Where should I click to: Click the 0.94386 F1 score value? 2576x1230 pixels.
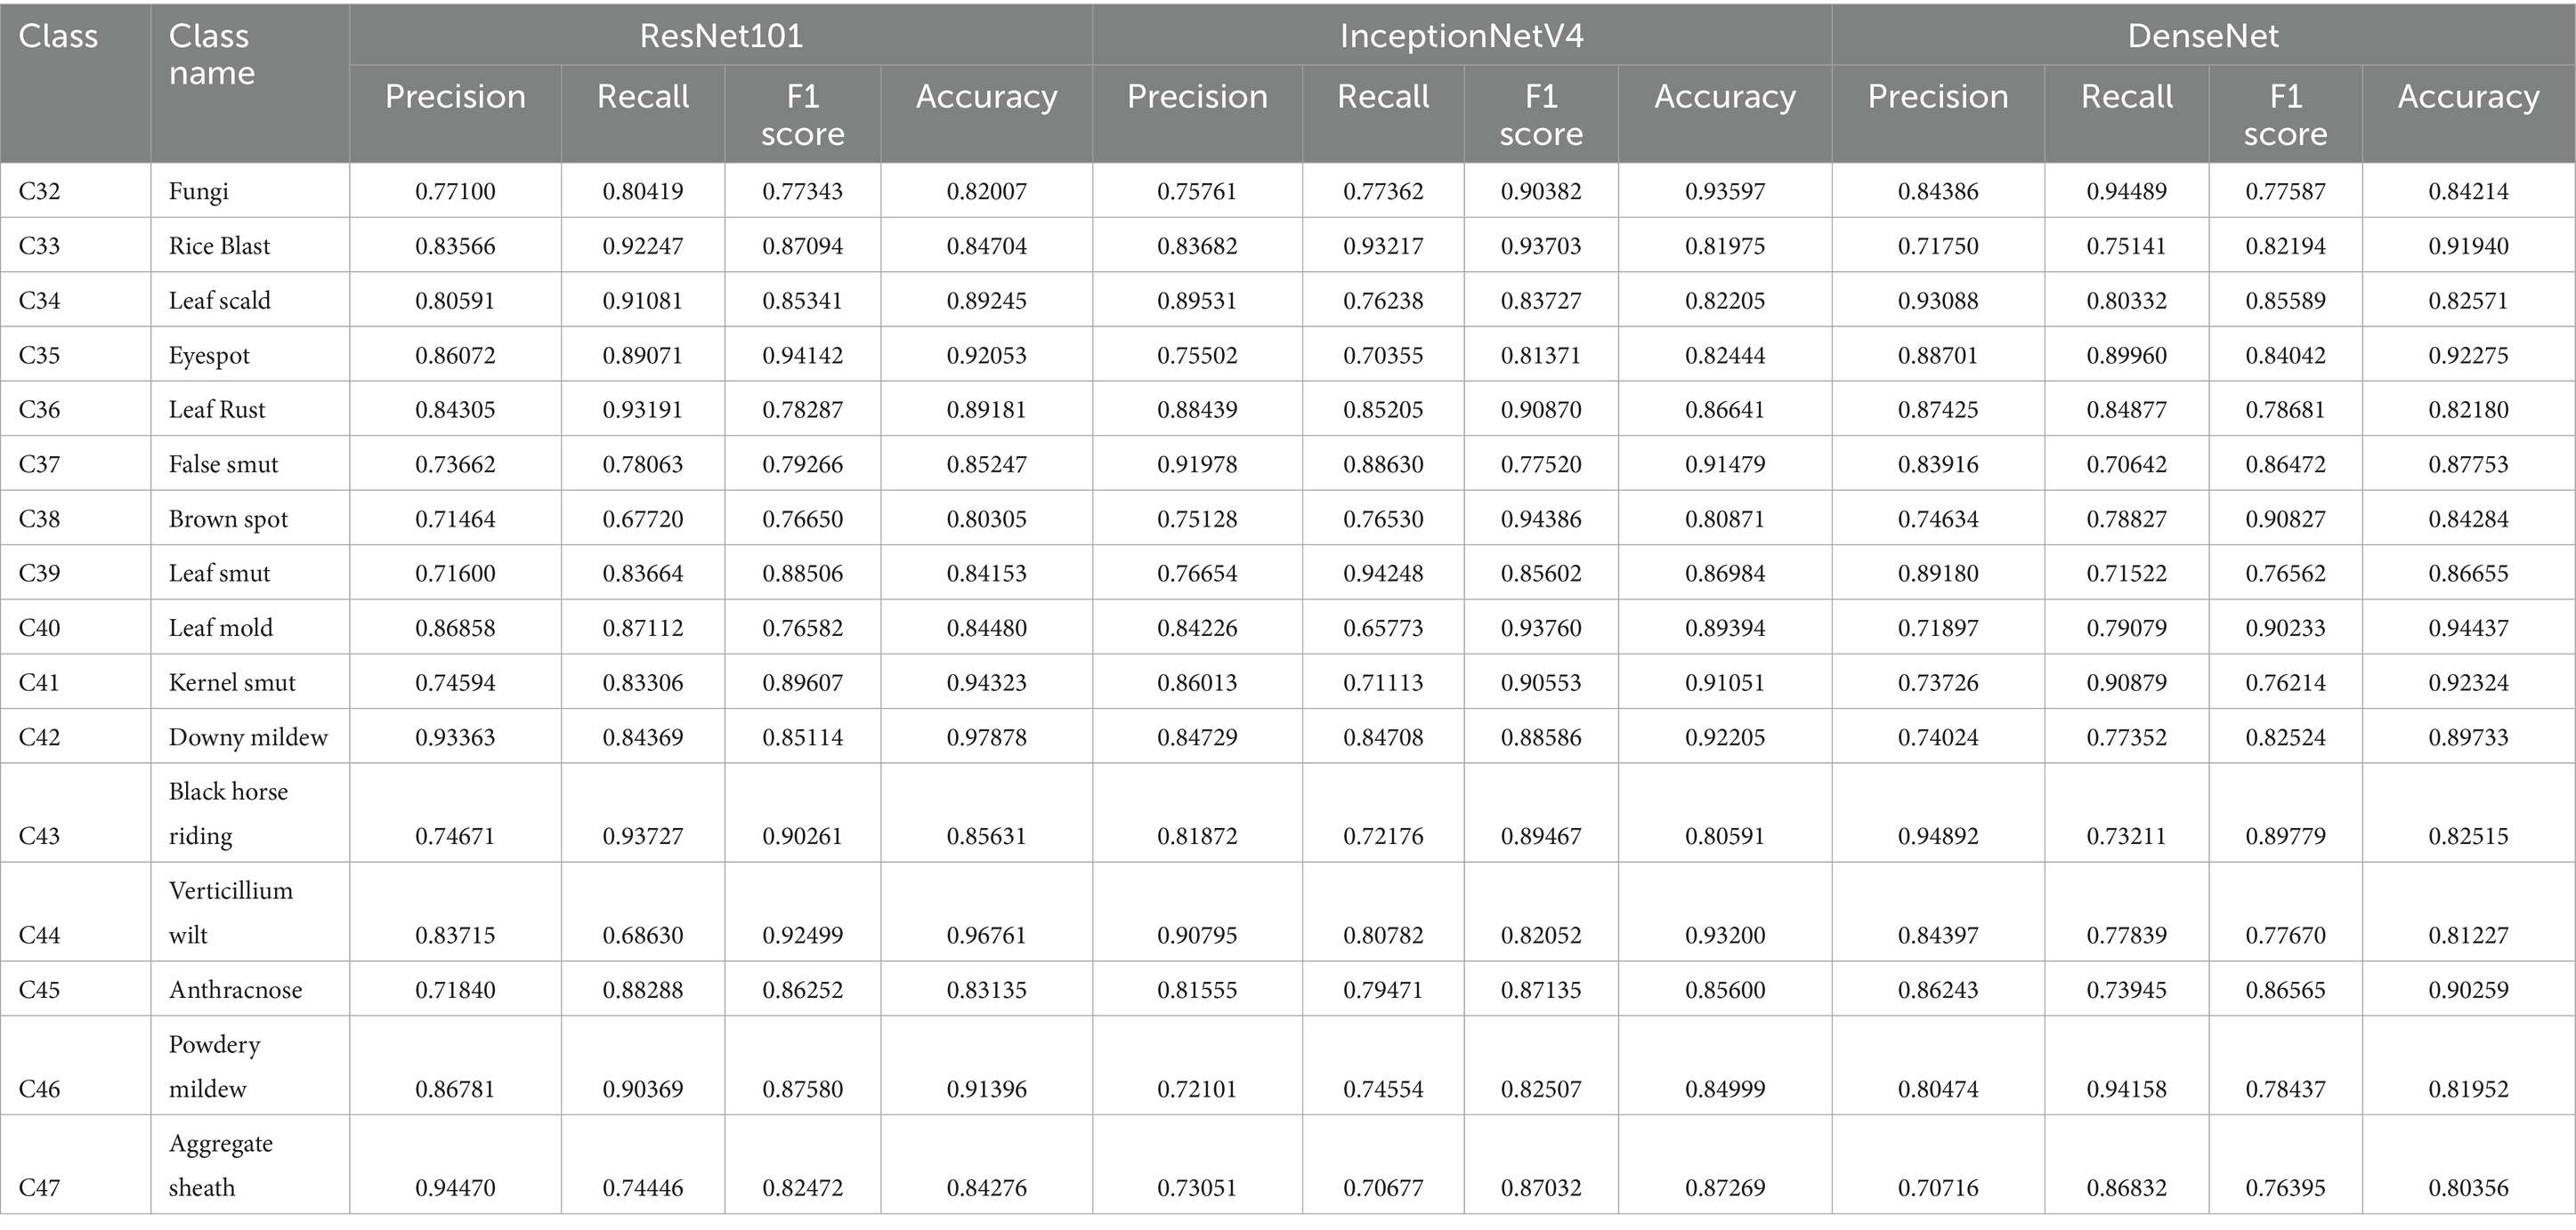1541,519
